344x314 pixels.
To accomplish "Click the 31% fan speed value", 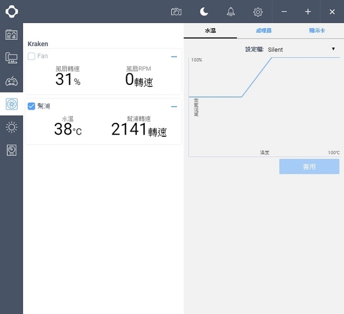I will click(68, 79).
